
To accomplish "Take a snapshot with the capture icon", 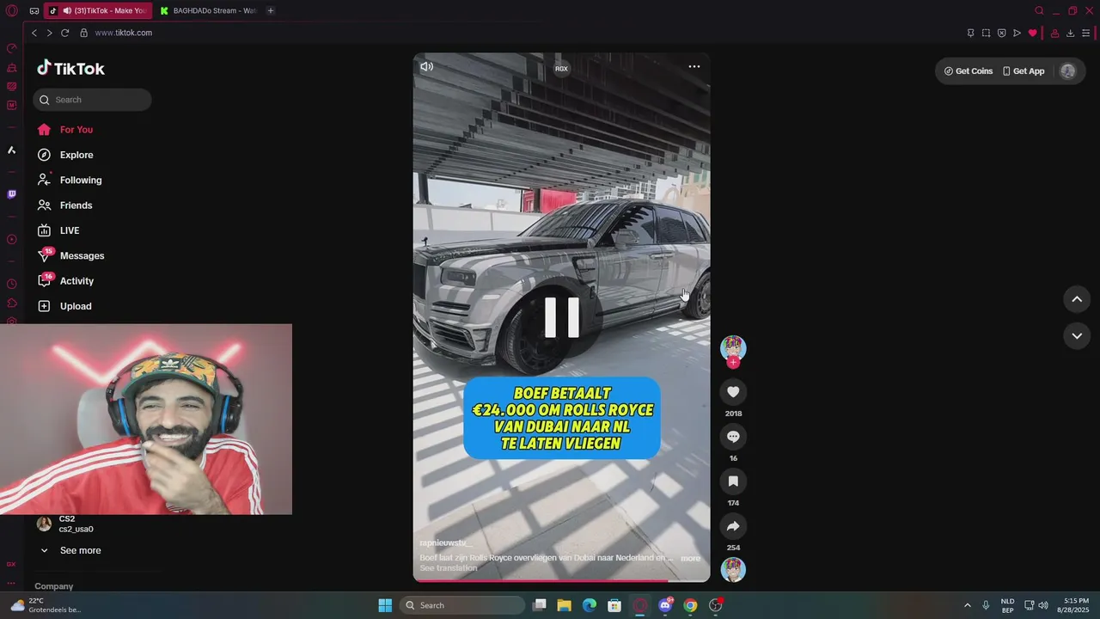I will tap(986, 33).
